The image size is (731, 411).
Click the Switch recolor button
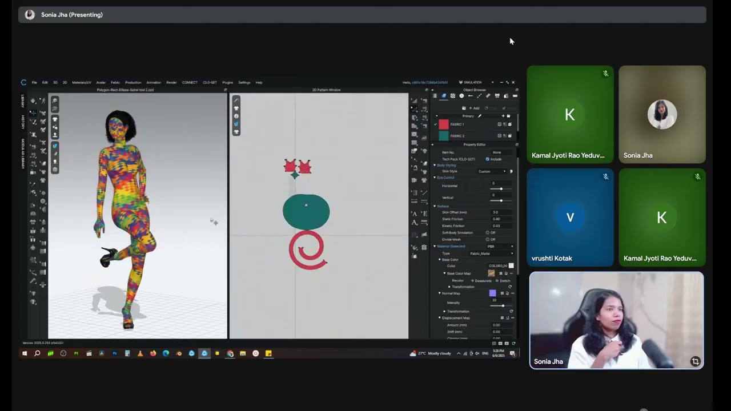[503, 281]
